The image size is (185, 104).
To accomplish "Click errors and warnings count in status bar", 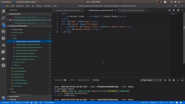I will click(x=34, y=103).
